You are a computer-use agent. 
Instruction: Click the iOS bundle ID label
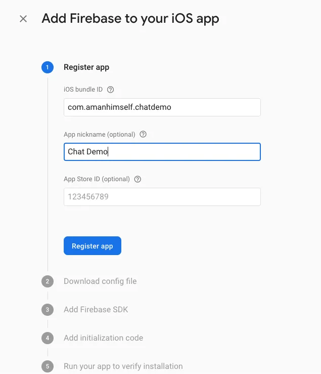point(83,90)
